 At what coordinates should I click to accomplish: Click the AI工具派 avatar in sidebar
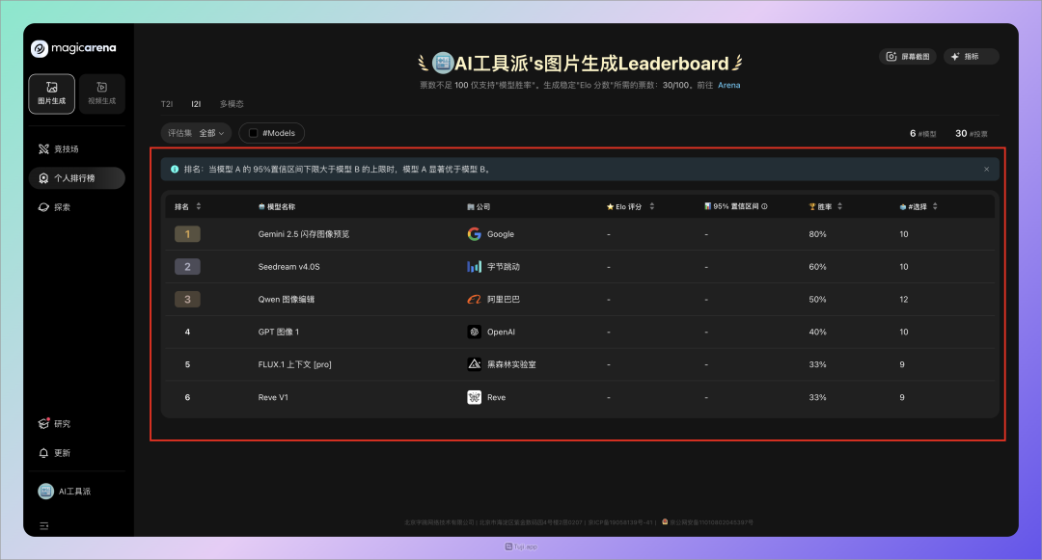46,491
